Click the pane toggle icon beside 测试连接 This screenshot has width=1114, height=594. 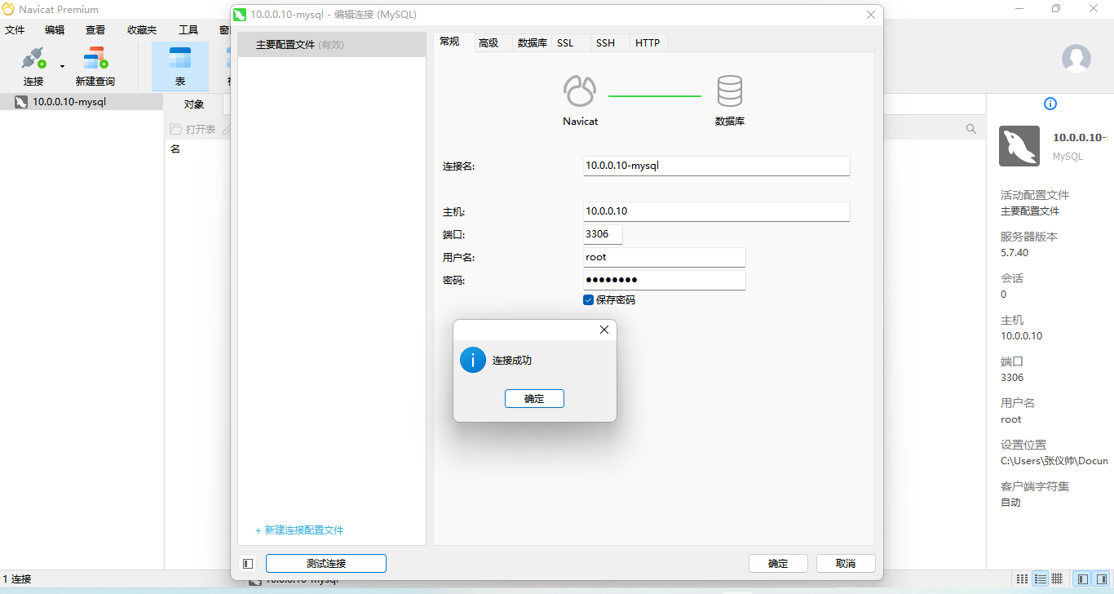248,563
